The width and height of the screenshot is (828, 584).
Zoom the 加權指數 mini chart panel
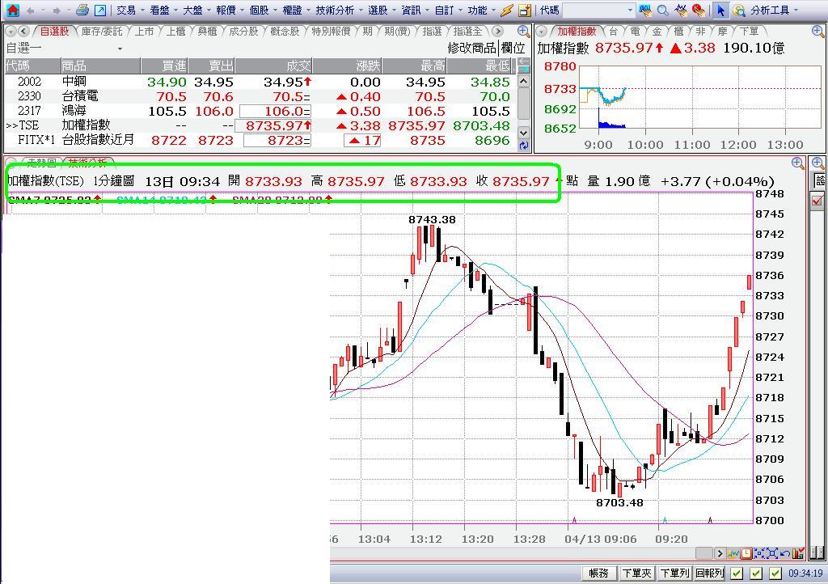(x=817, y=32)
